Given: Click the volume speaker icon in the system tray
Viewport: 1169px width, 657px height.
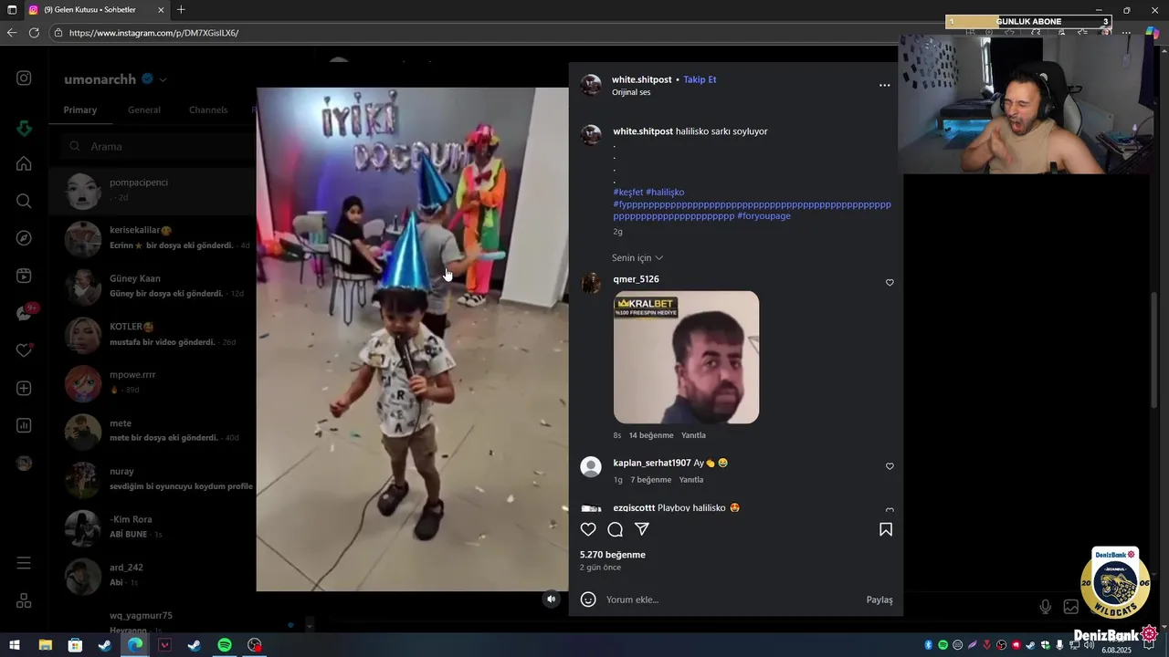Looking at the screenshot, I should pos(1089,645).
